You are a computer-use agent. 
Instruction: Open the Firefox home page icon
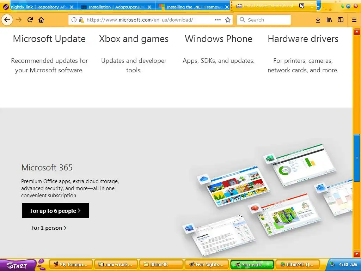41,20
